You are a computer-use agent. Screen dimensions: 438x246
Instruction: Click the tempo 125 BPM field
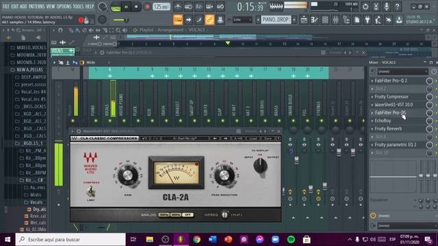pos(162,7)
